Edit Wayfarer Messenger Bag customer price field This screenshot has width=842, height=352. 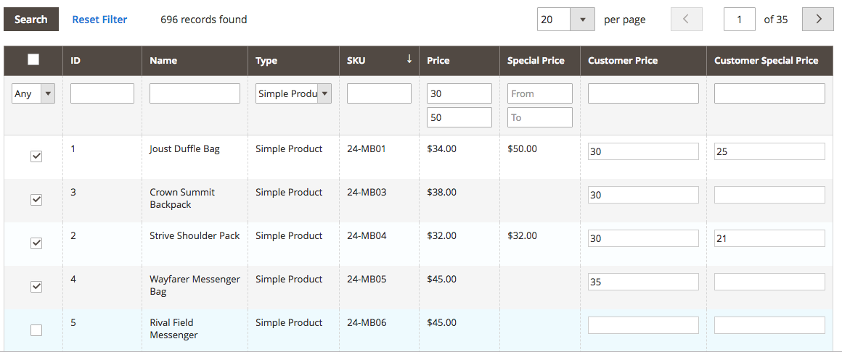(643, 282)
